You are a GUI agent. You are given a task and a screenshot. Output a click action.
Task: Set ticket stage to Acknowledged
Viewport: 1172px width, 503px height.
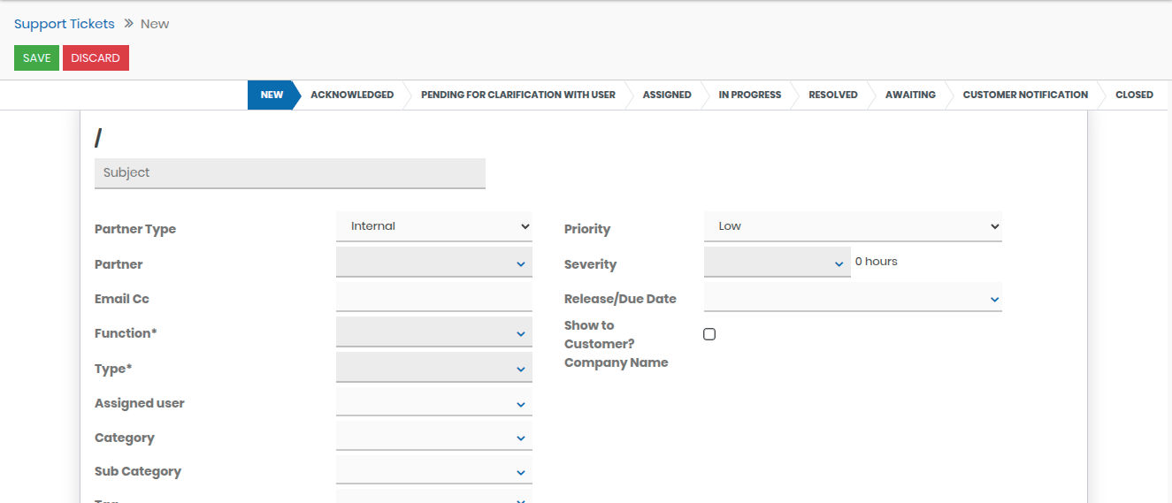[351, 95]
